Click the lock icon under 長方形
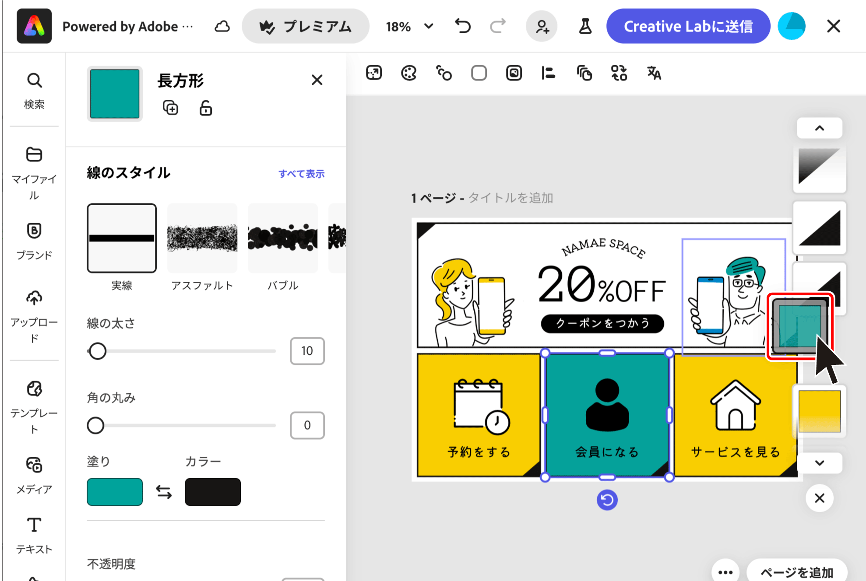866x581 pixels. point(206,108)
